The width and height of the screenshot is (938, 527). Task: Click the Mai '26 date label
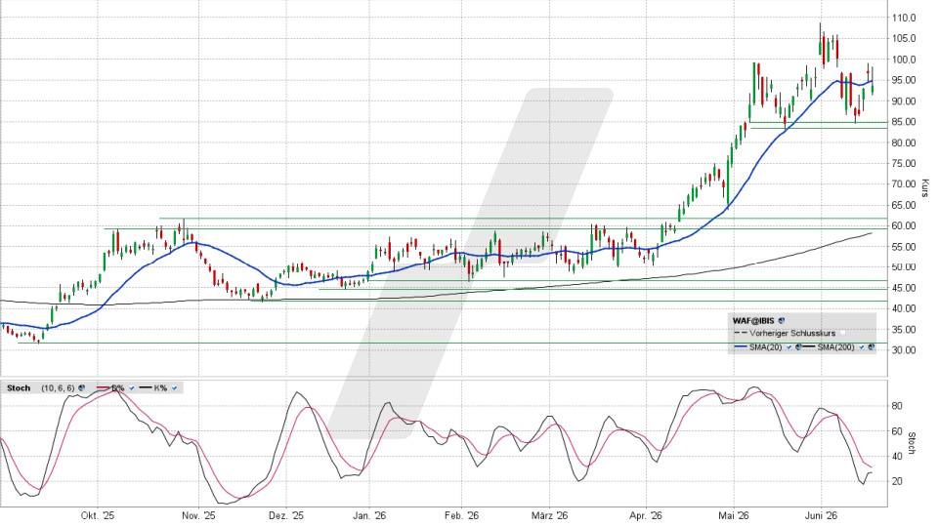734,515
